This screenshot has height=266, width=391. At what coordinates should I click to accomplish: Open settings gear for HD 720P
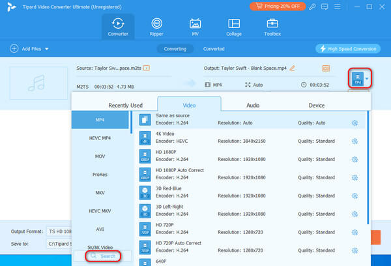[x=355, y=232]
